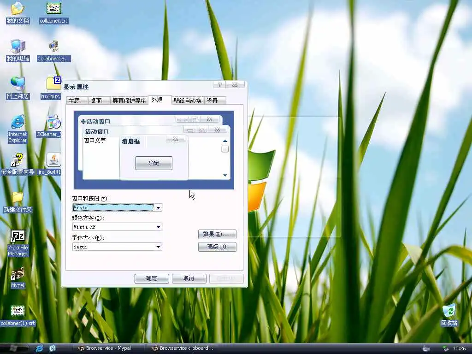This screenshot has width=472, height=354.
Task: Launch Internet Explorer from quick launch
Action: click(40, 348)
